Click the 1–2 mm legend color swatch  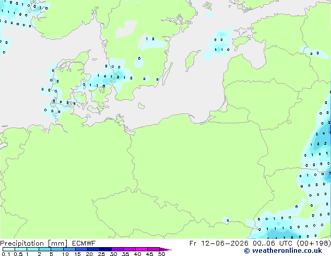[33, 249]
